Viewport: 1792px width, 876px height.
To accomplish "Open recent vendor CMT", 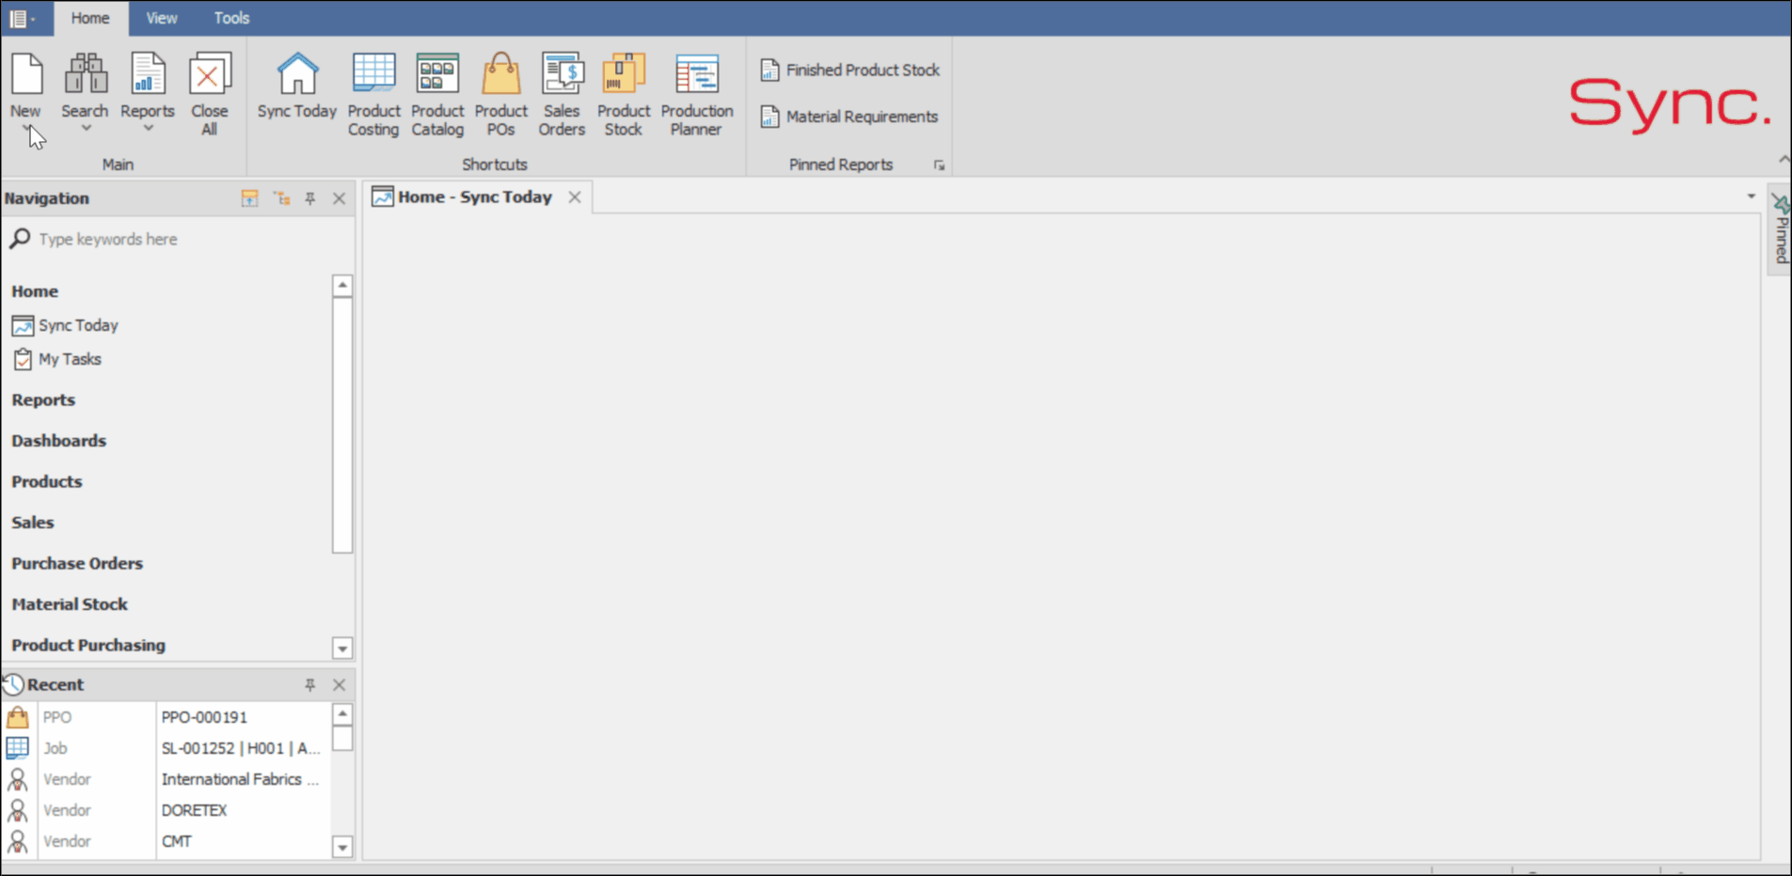I will 177,841.
